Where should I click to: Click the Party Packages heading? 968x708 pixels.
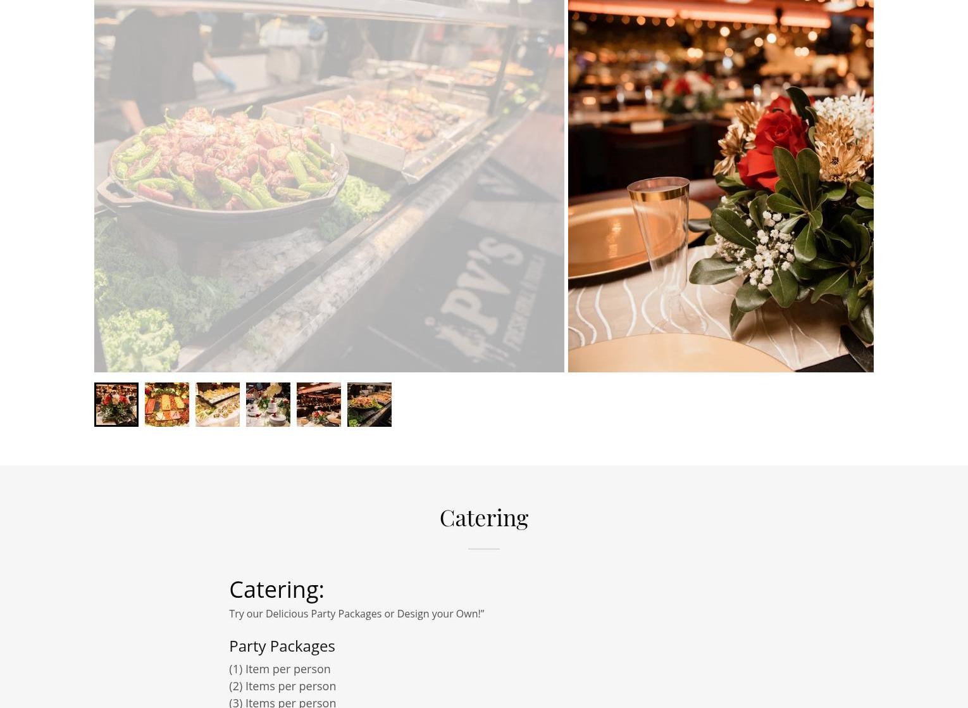282,646
